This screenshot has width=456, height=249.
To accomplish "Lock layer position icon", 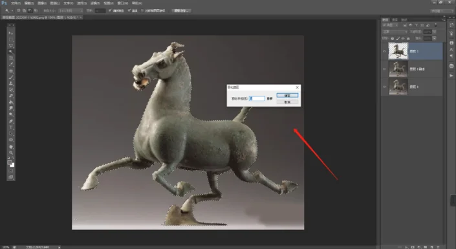I will tap(403, 38).
